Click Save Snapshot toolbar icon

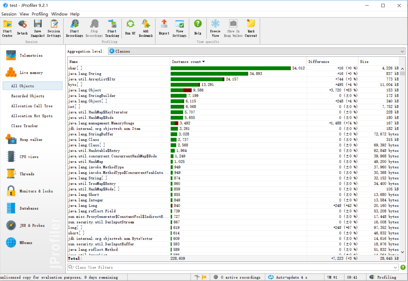[38, 28]
